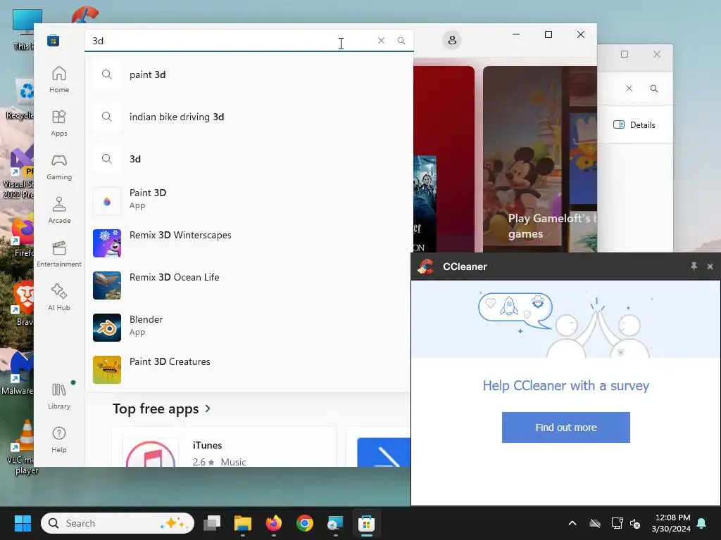Open the Windows Start menu
The height and width of the screenshot is (540, 721).
coord(23,523)
